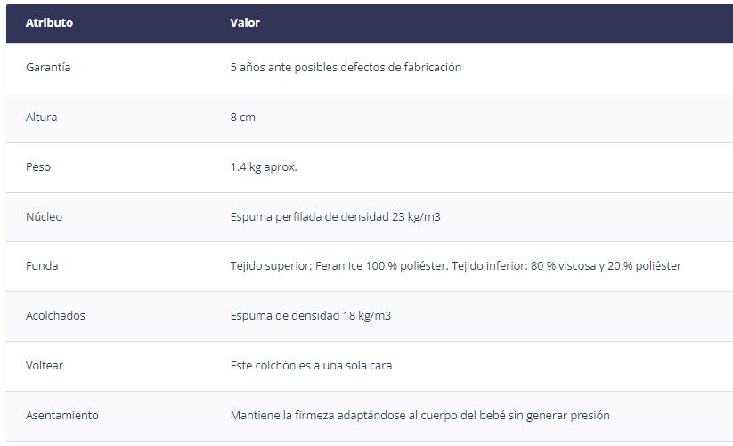Select the Acolchados row label
Image resolution: width=733 pixels, height=446 pixels.
point(55,316)
